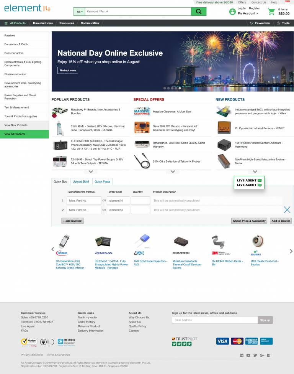Click the Offers link in top bar
This screenshot has width=294, height=374.
coord(242,2)
